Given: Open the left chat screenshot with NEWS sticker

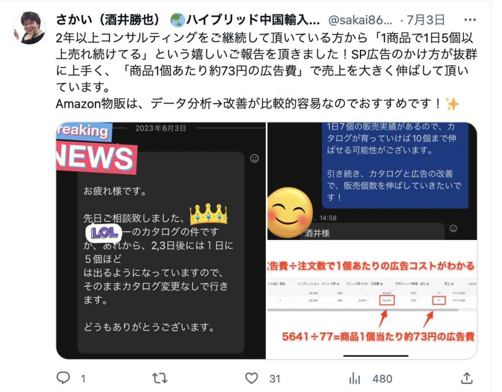Looking at the screenshot, I should [161, 241].
